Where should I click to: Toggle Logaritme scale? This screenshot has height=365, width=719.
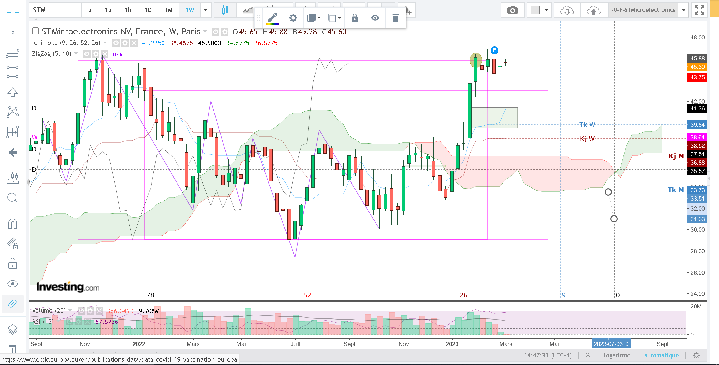tap(617, 355)
